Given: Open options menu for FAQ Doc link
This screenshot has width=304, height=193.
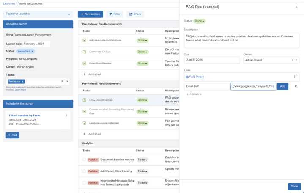Looking at the screenshot, I should click(295, 77).
